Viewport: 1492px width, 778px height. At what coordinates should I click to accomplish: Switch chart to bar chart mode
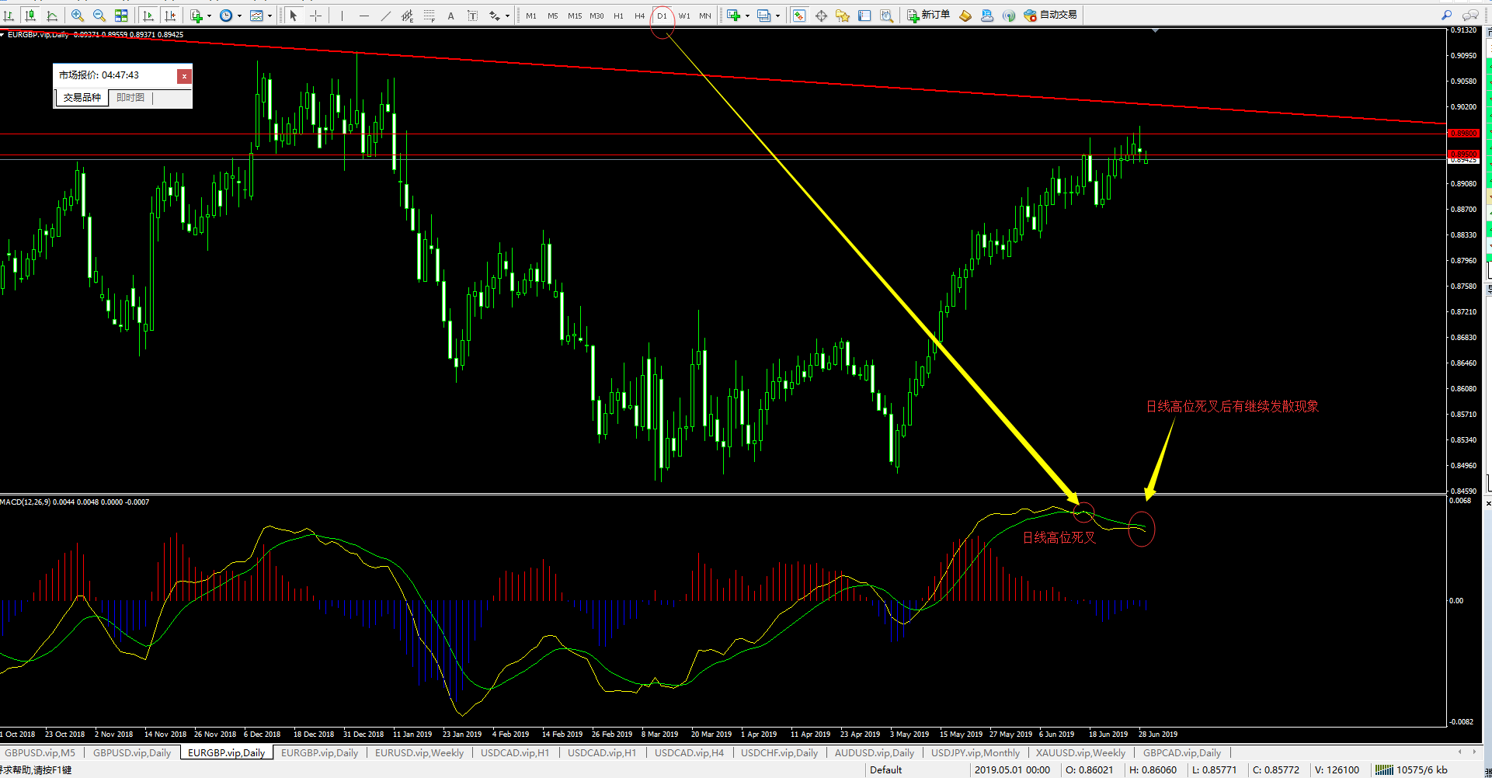[x=9, y=16]
